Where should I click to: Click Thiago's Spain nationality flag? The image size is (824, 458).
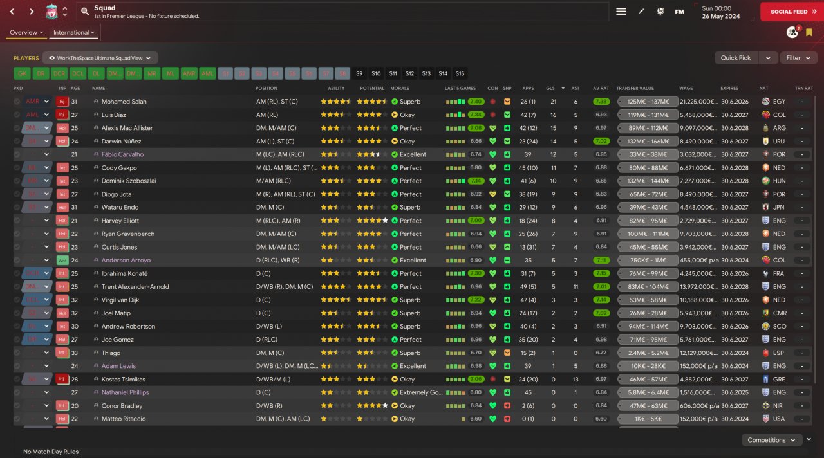[765, 353]
